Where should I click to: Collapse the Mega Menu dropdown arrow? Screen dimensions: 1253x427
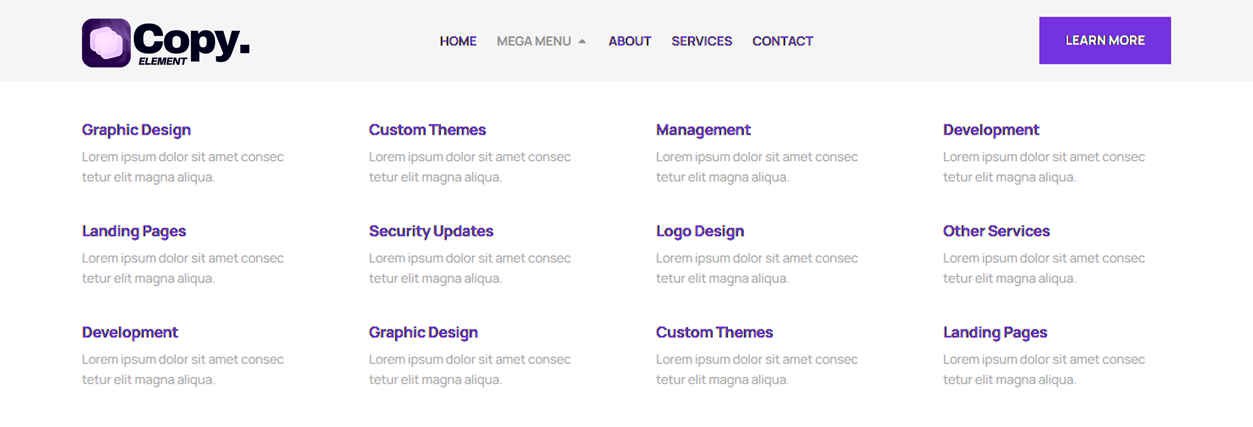[582, 41]
